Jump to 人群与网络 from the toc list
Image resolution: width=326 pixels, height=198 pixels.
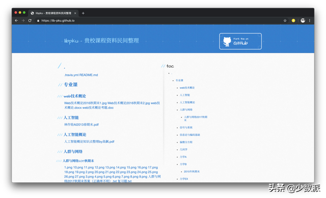(x=186, y=110)
